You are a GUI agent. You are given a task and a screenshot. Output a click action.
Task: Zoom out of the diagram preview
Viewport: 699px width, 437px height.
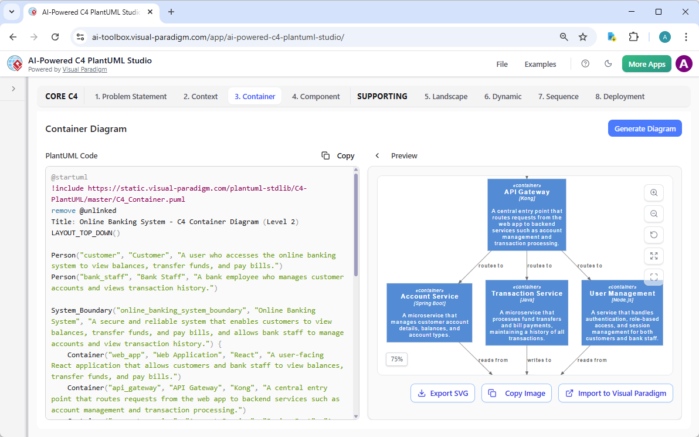654,214
